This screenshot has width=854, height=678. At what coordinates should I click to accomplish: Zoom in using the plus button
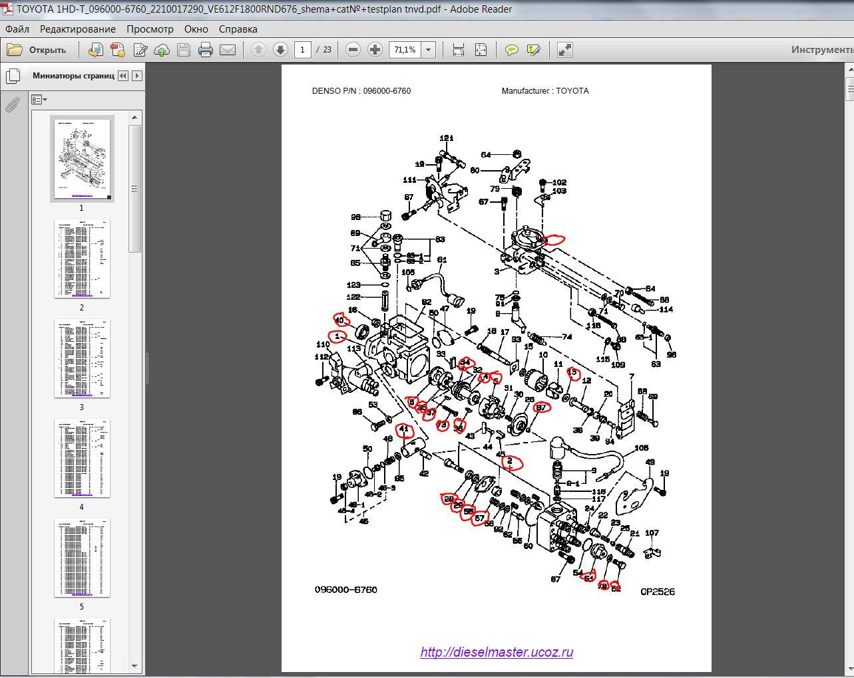pos(375,50)
